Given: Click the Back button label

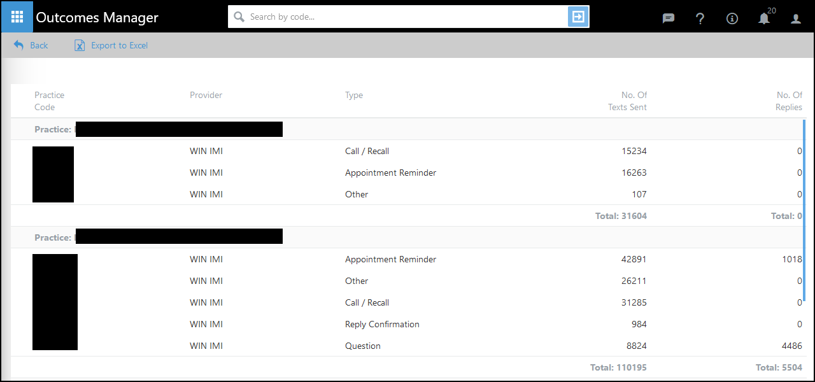Looking at the screenshot, I should tap(39, 45).
